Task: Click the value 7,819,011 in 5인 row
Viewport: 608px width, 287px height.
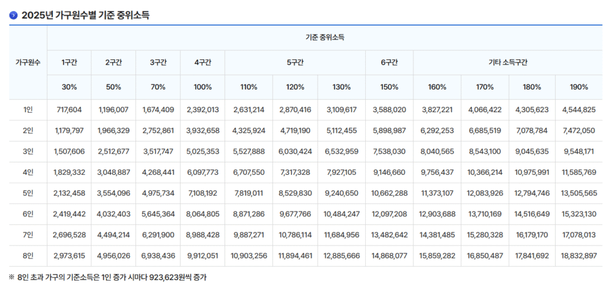Action: (249, 193)
